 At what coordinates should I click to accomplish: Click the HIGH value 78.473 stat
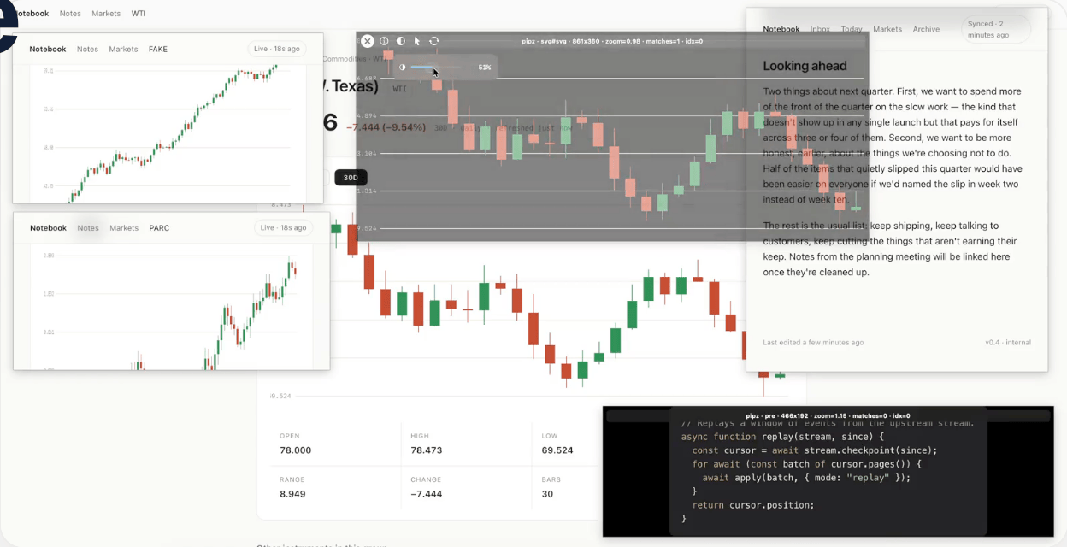pyautogui.click(x=427, y=450)
